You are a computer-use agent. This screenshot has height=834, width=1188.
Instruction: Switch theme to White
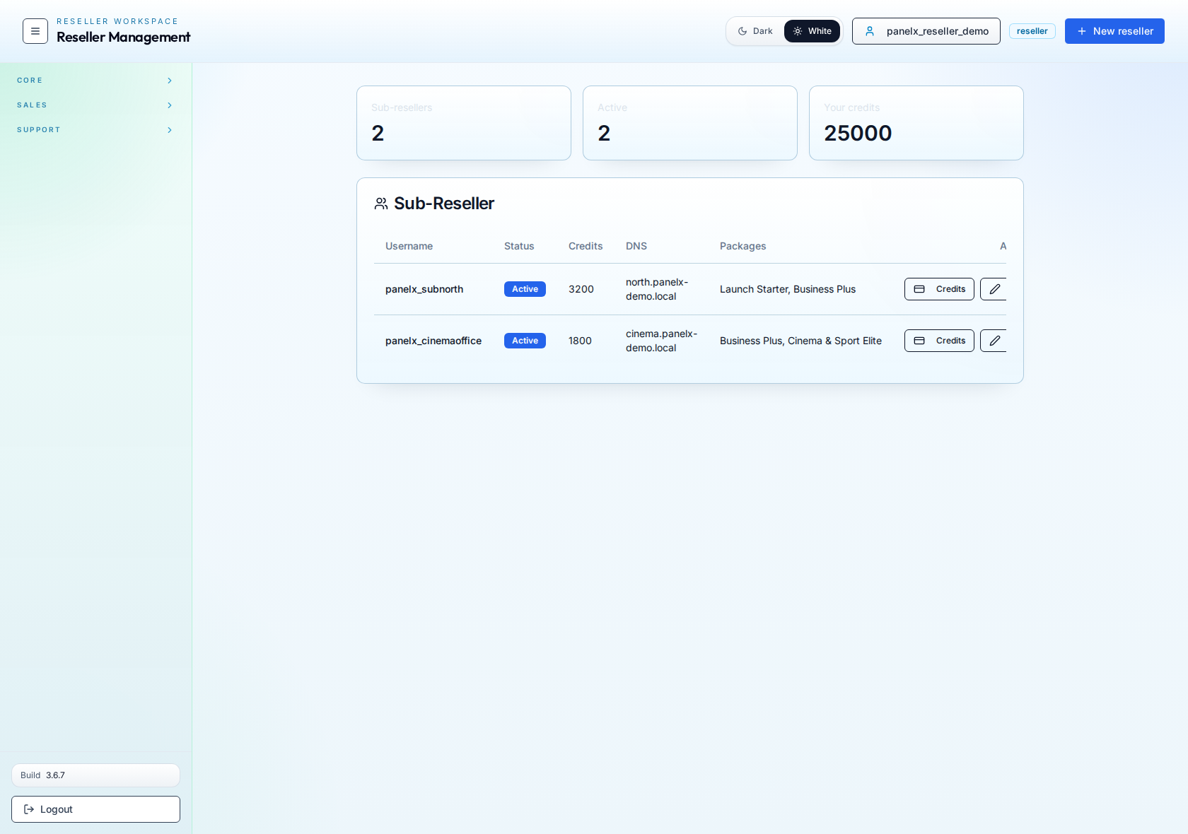coord(813,31)
